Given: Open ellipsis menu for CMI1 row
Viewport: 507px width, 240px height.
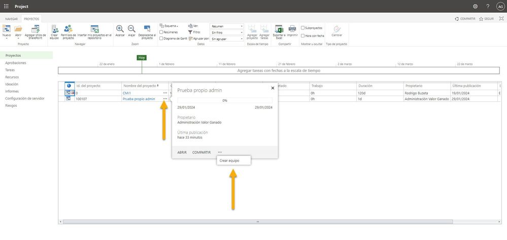Looking at the screenshot, I should [165, 93].
